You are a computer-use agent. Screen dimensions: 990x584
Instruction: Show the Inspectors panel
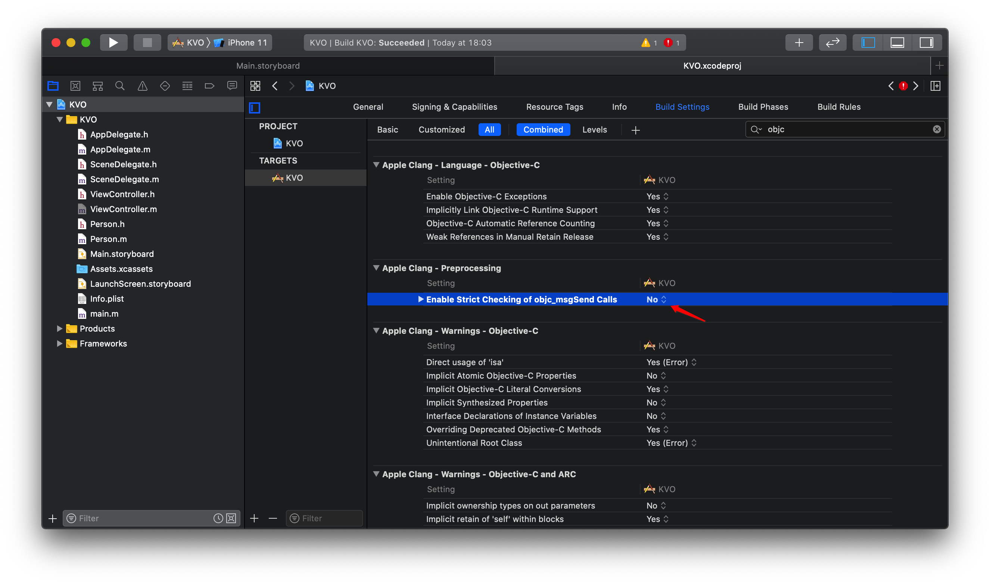coord(926,43)
